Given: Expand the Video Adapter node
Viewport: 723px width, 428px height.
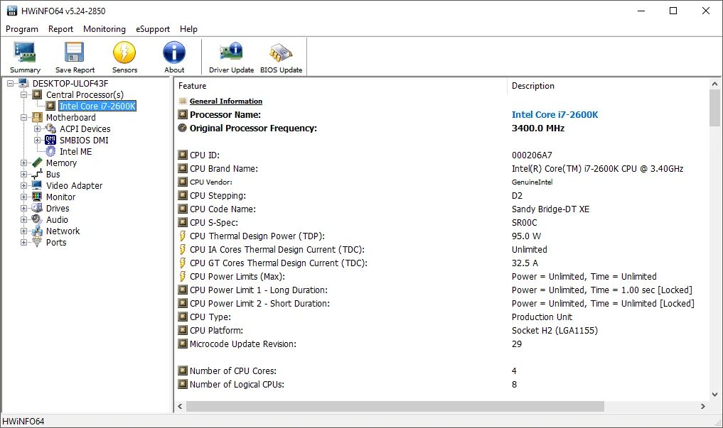Looking at the screenshot, I should (x=24, y=185).
